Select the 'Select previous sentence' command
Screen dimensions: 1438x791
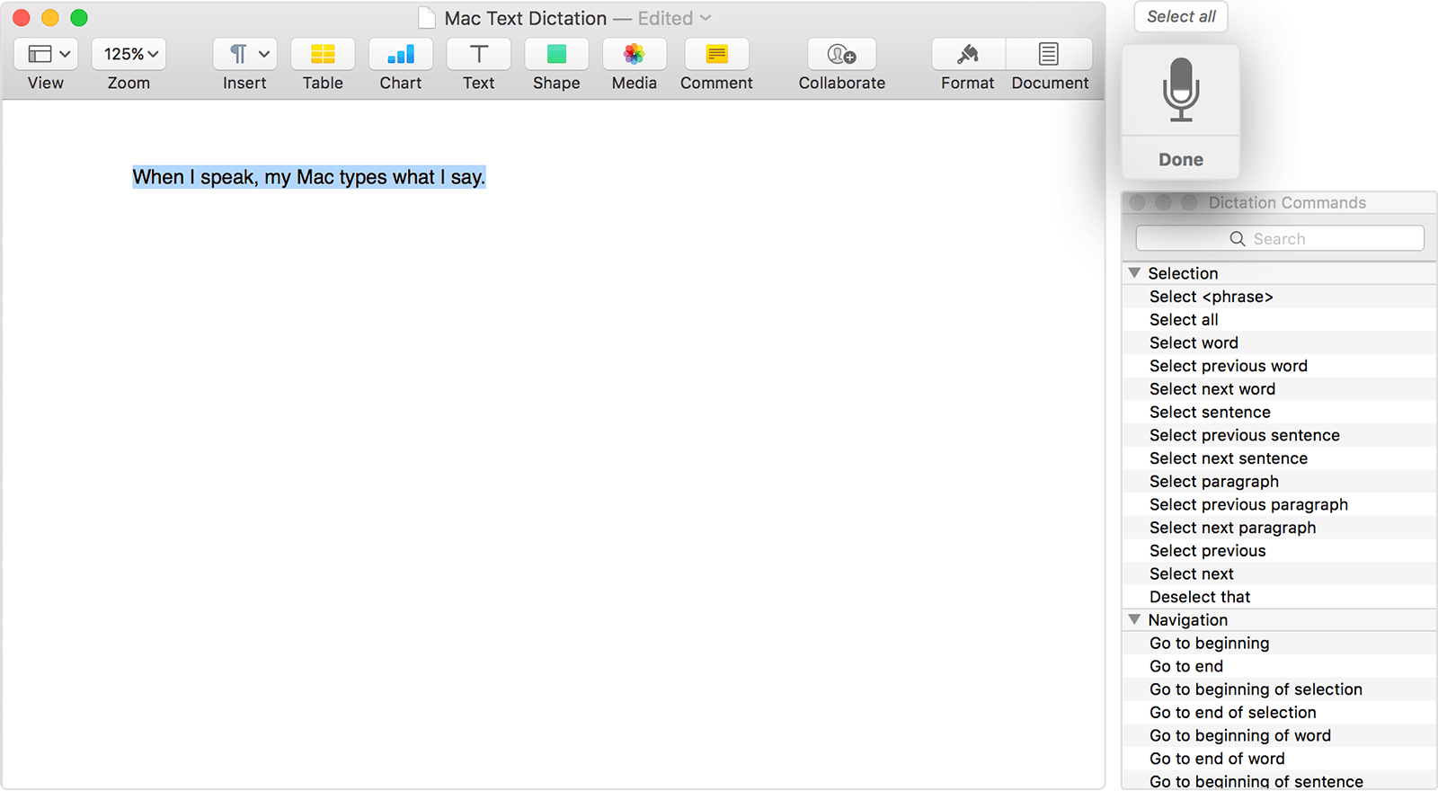pos(1245,435)
